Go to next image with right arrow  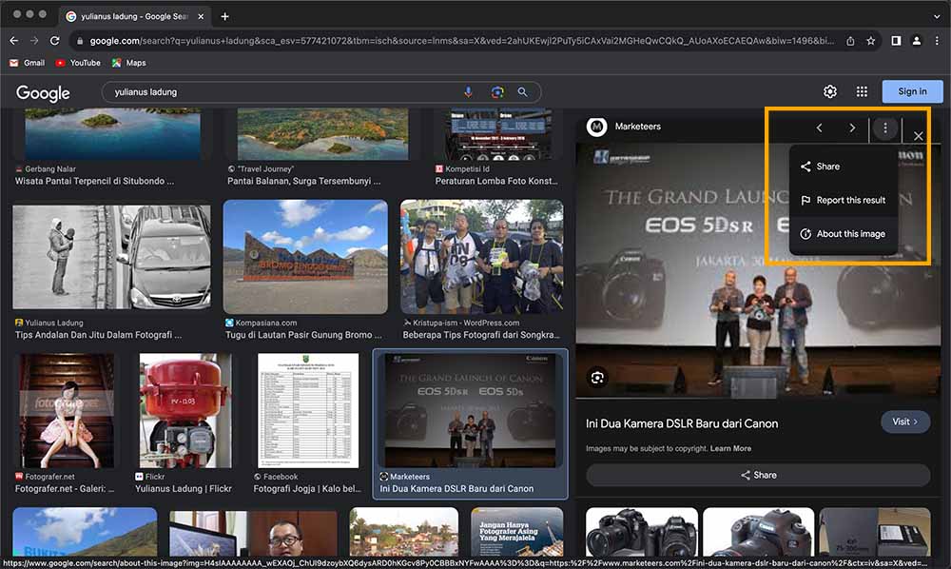pyautogui.click(x=852, y=128)
